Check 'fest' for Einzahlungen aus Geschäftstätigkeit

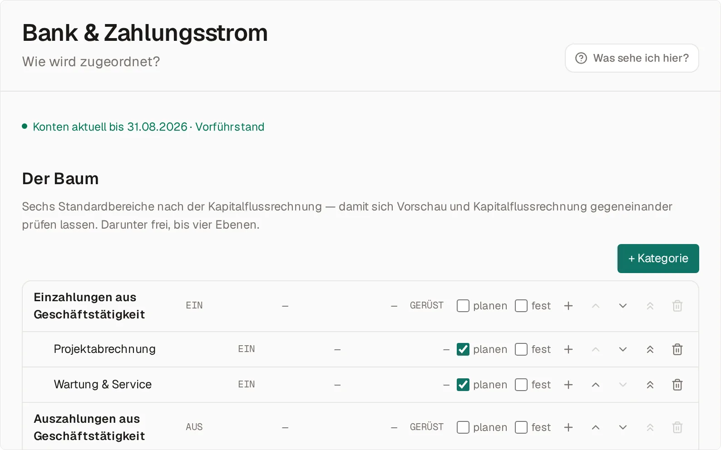pos(521,306)
